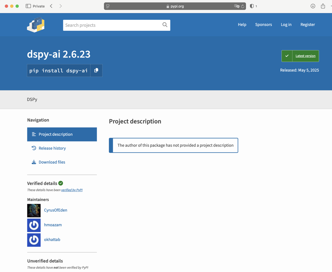Open the page reader icon in address bar

tap(108, 6)
